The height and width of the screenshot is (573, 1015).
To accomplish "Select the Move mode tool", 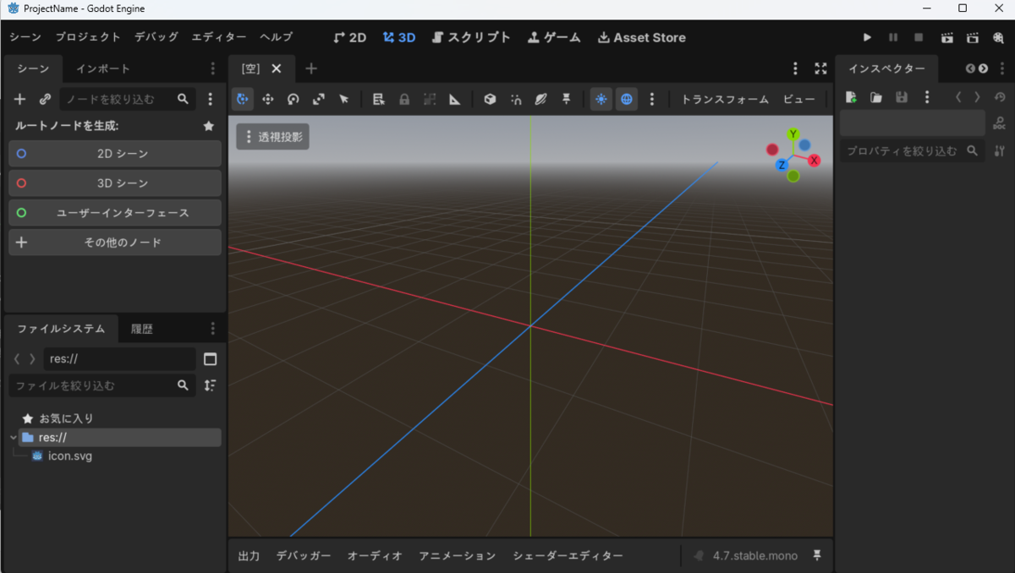I will 268,99.
